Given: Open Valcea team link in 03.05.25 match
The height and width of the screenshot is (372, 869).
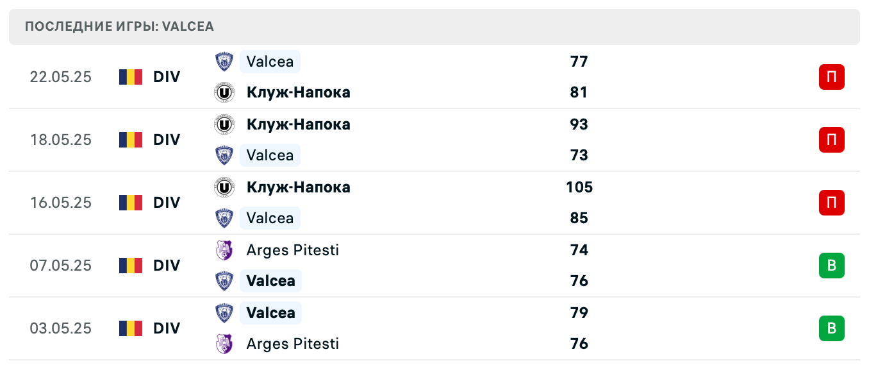Looking at the screenshot, I should pos(270,313).
